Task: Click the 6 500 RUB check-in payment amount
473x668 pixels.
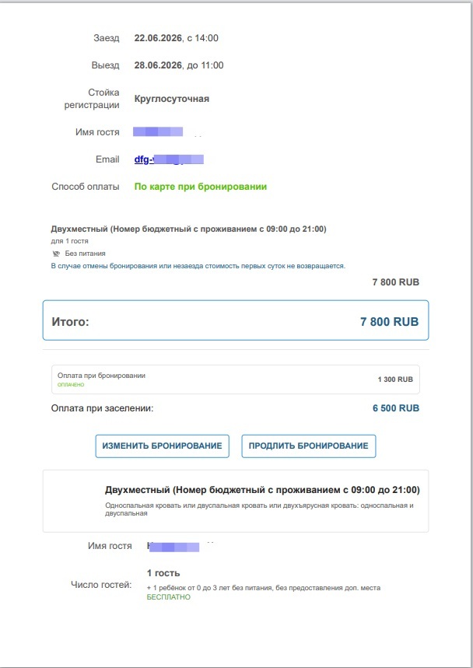Action: (396, 408)
